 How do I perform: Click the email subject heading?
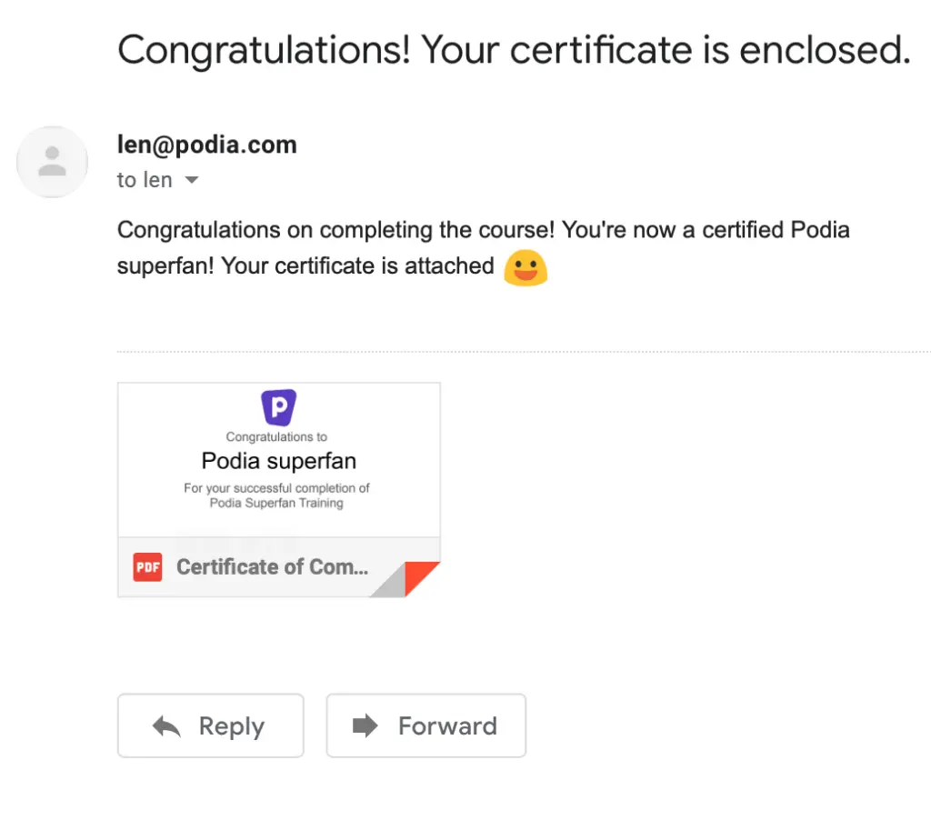tap(514, 50)
